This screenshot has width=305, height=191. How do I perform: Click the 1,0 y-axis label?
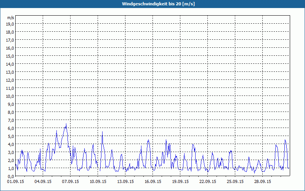11,168
